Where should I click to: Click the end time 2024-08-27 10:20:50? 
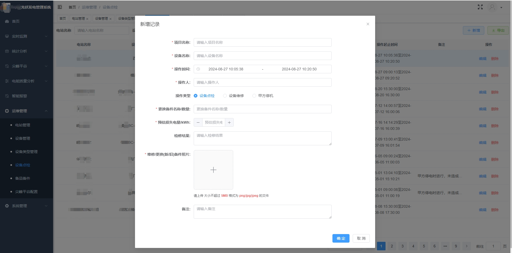(299, 69)
